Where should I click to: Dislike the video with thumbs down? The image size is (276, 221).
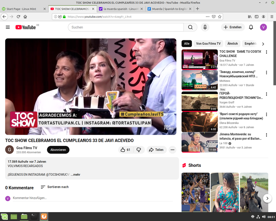point(139,150)
